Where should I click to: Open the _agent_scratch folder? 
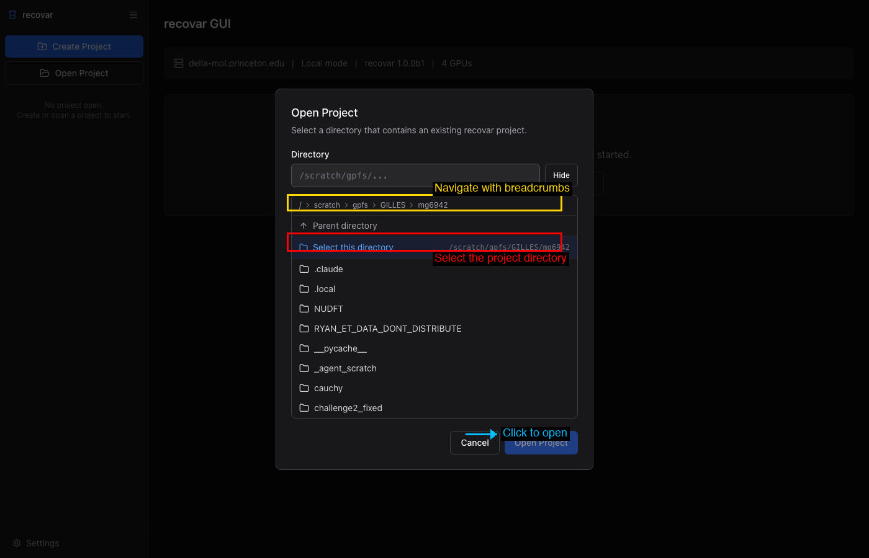coord(434,368)
